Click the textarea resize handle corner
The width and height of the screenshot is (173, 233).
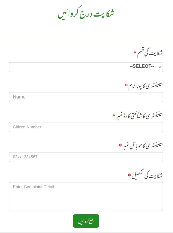(161, 210)
